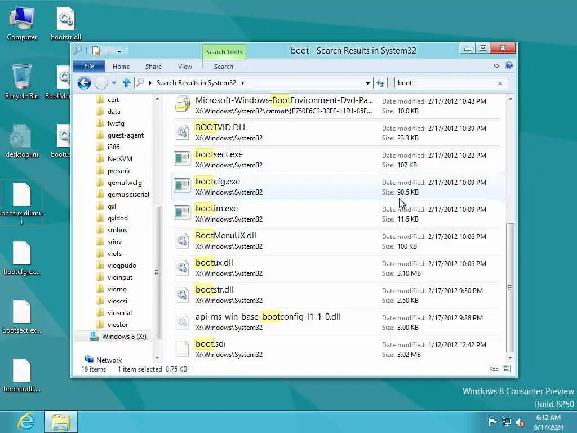Click results list scroll down arrow
This screenshot has width=577, height=433.
point(510,357)
